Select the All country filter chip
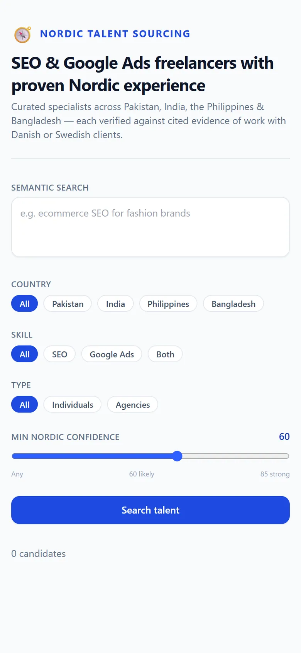 25,304
